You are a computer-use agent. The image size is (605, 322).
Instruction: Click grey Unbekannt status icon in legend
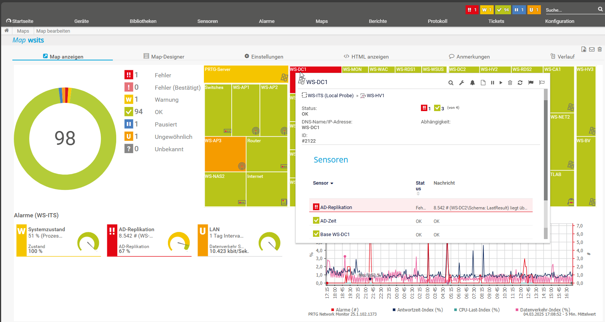pyautogui.click(x=129, y=149)
